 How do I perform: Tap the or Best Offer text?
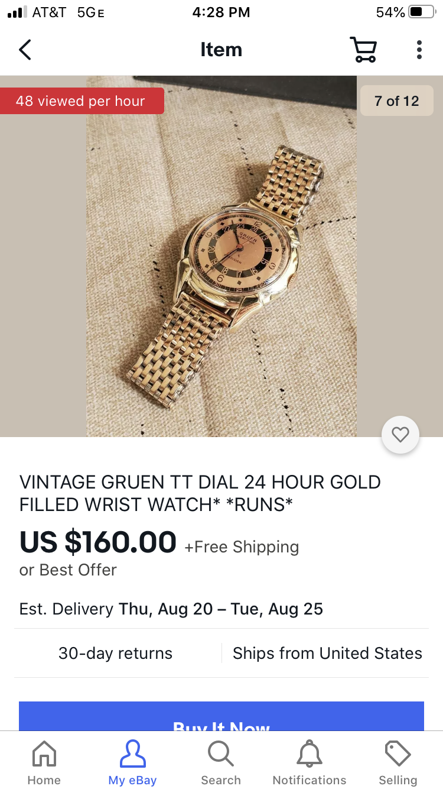[68, 570]
